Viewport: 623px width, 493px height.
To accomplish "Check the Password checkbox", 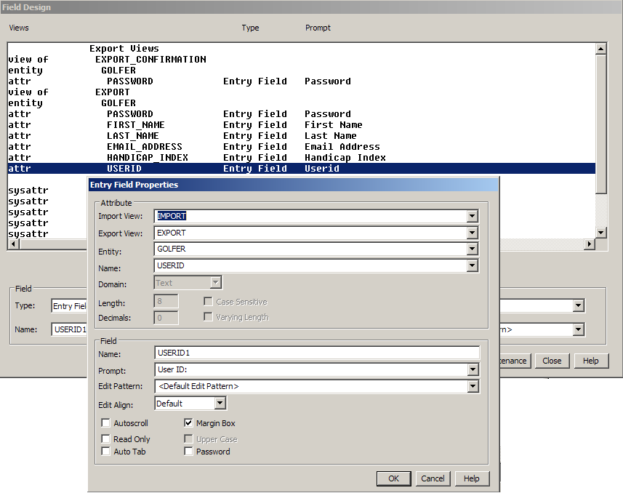I will tap(189, 452).
